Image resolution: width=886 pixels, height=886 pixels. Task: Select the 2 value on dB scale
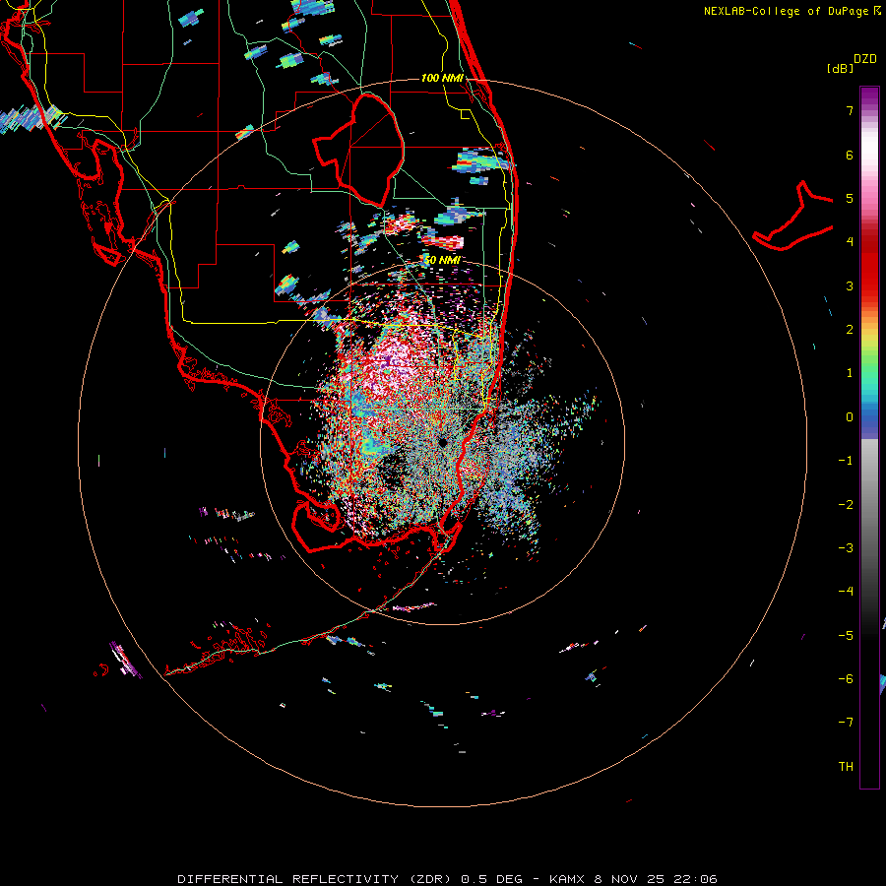[850, 330]
